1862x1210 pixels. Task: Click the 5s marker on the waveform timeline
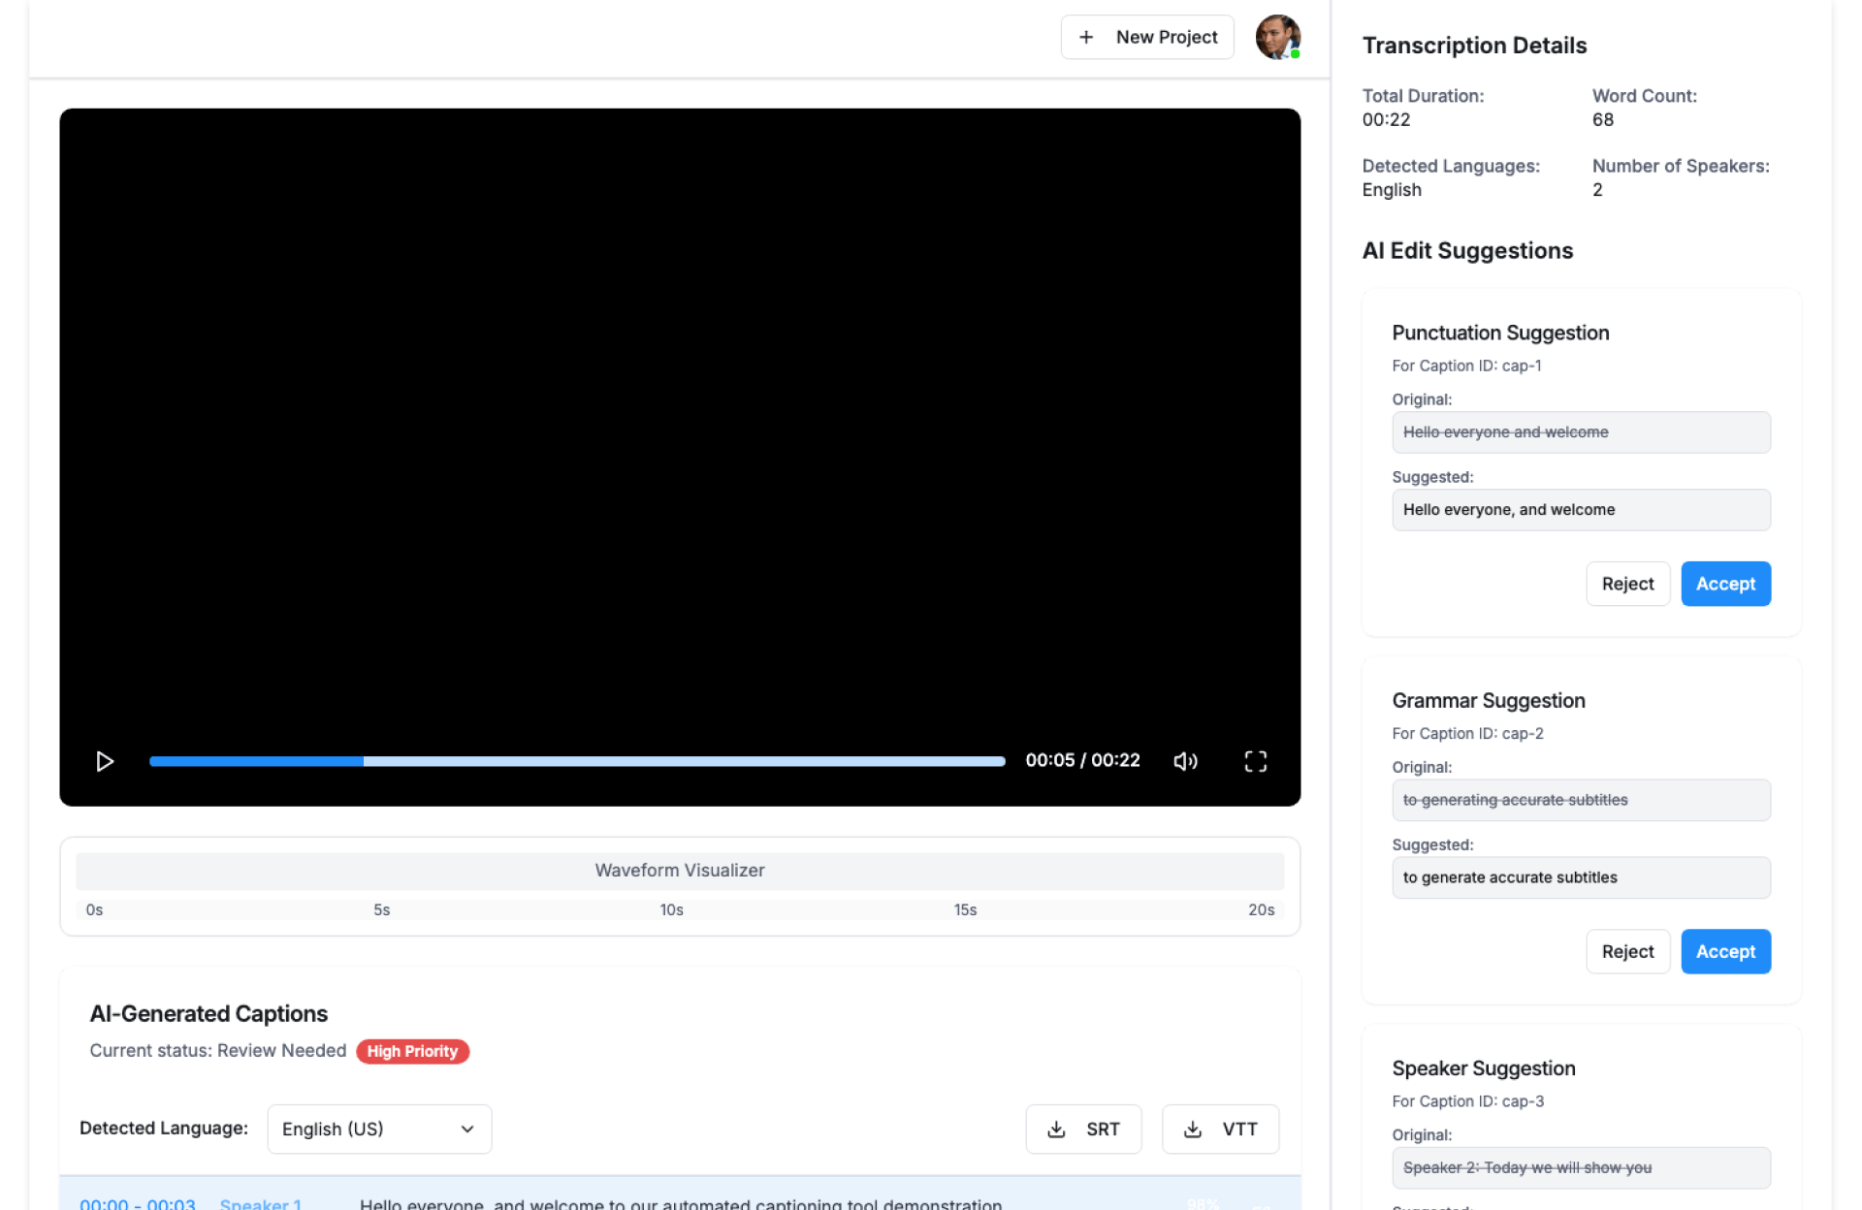click(x=381, y=909)
